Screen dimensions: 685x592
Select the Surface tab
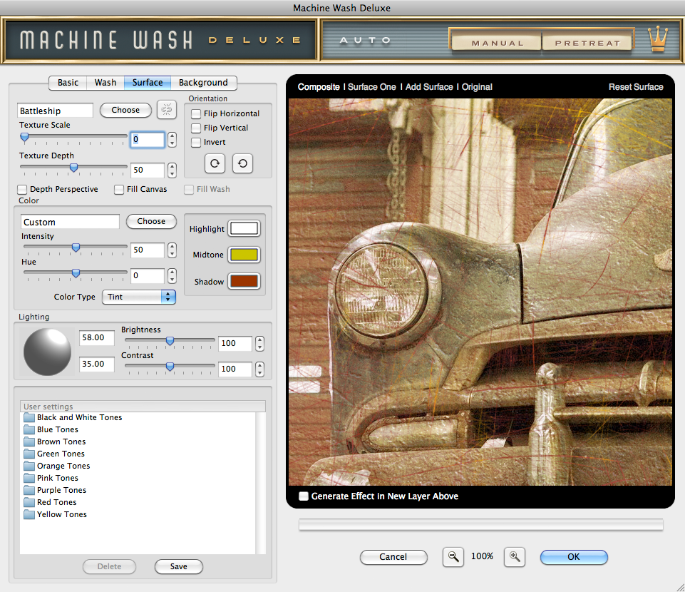(148, 83)
